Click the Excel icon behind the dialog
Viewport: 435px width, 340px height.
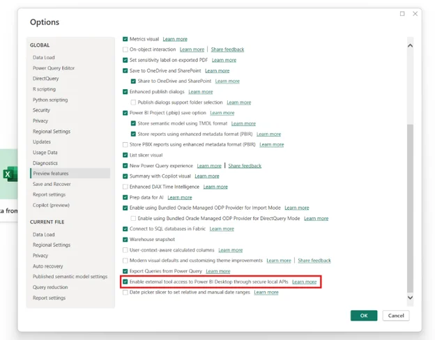tap(10, 174)
